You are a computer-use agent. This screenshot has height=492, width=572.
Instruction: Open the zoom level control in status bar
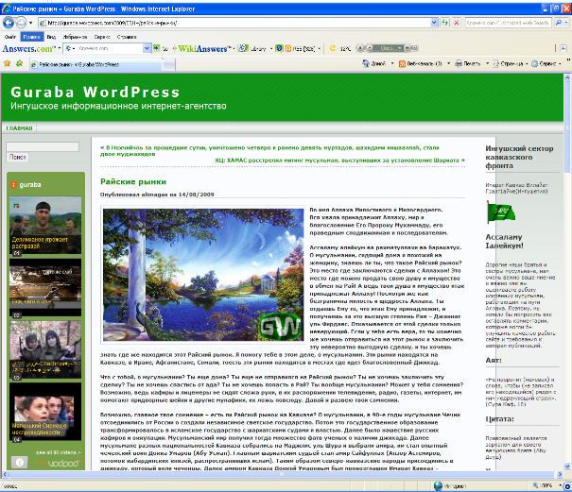pyautogui.click(x=547, y=485)
